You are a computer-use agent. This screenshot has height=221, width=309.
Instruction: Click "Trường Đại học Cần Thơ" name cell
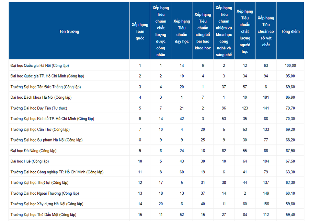(x=40, y=130)
